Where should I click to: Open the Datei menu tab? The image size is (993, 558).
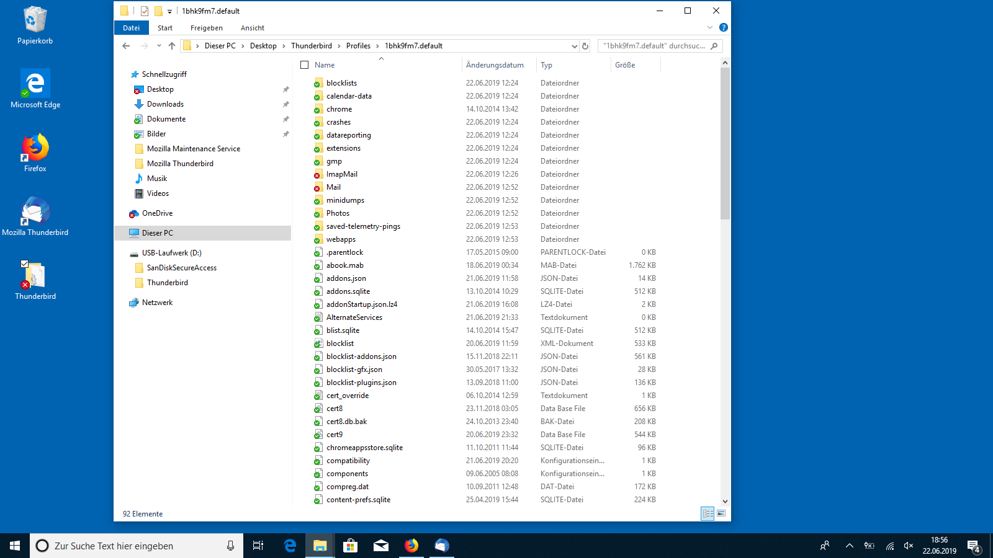131,28
